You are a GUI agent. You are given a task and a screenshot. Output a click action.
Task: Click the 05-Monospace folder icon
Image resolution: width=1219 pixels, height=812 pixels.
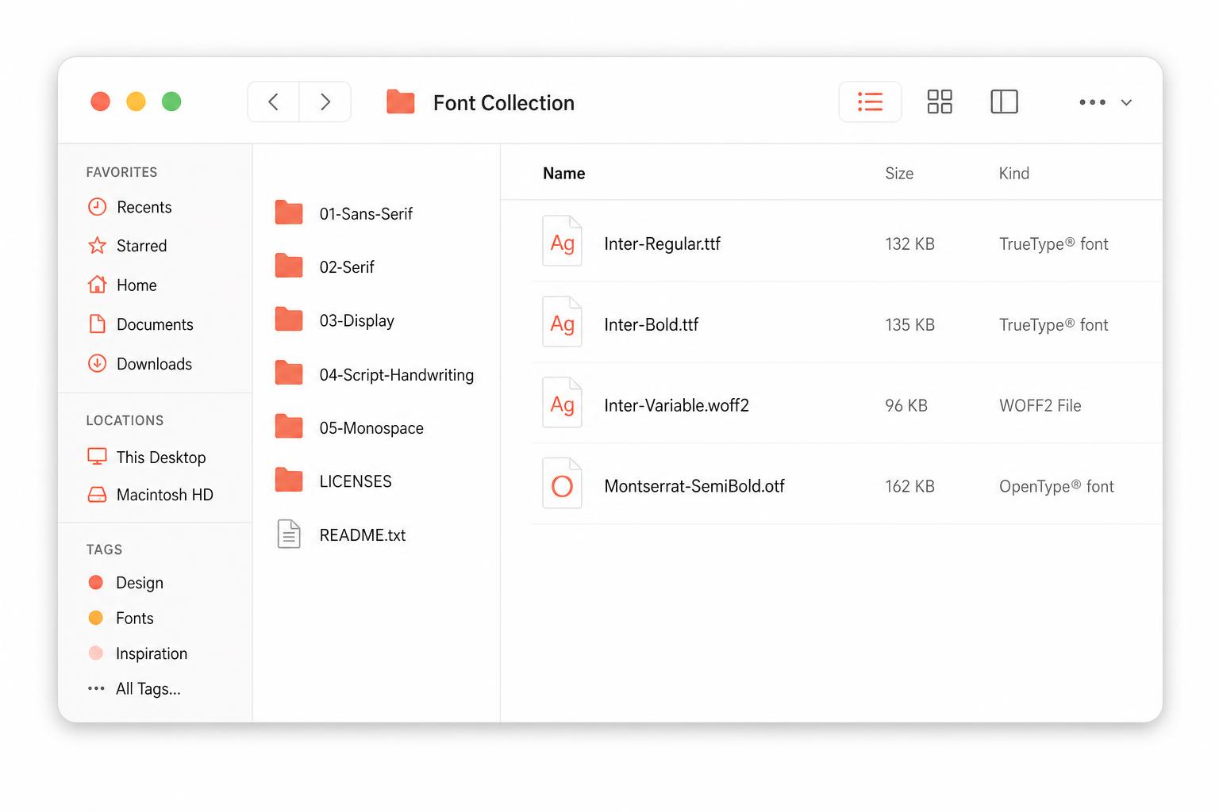click(x=289, y=427)
